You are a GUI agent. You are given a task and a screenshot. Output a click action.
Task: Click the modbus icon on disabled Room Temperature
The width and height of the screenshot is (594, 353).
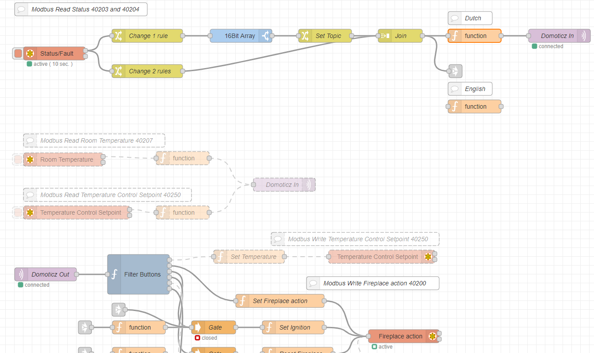(30, 159)
